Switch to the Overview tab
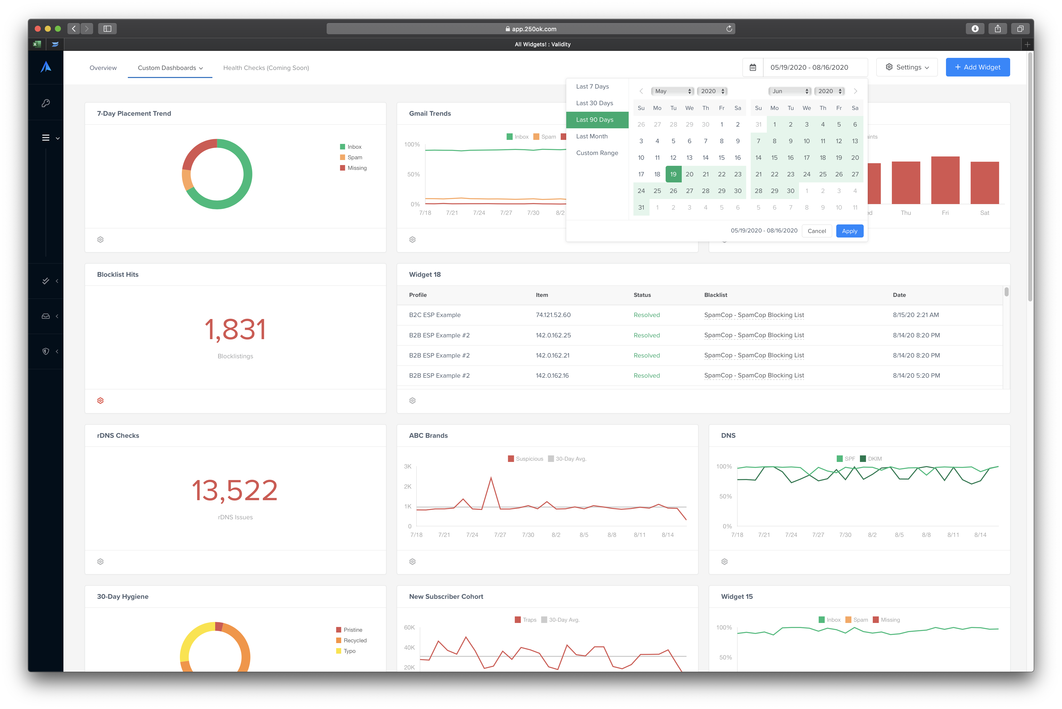Viewport: 1062px width, 709px height. tap(103, 68)
